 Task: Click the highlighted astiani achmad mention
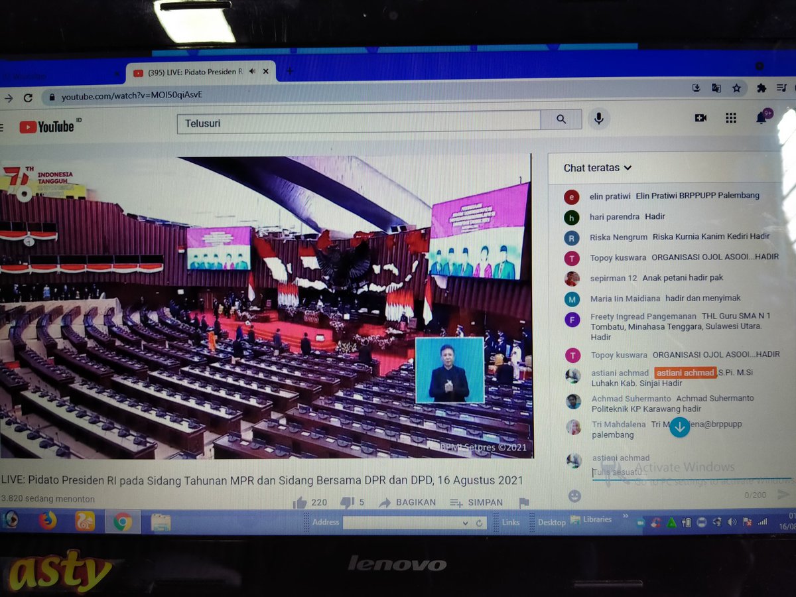pyautogui.click(x=686, y=373)
